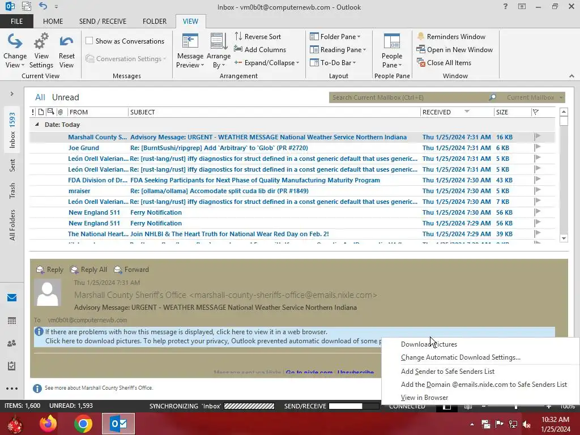The height and width of the screenshot is (435, 580).
Task: Click Reply All in the reading pane
Action: 89,270
